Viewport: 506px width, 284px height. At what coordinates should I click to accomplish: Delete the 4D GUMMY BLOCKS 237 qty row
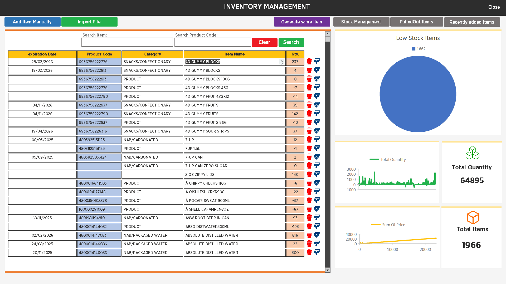click(309, 62)
